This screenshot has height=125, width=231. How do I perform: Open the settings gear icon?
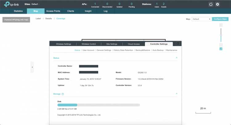pyautogui.click(x=217, y=4)
